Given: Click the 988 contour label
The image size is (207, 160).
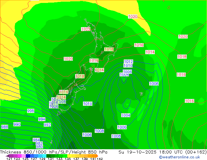Looking at the screenshot, I should click(5, 127).
